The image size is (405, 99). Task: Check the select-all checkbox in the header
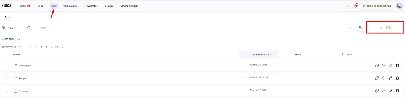pyautogui.click(x=7, y=54)
